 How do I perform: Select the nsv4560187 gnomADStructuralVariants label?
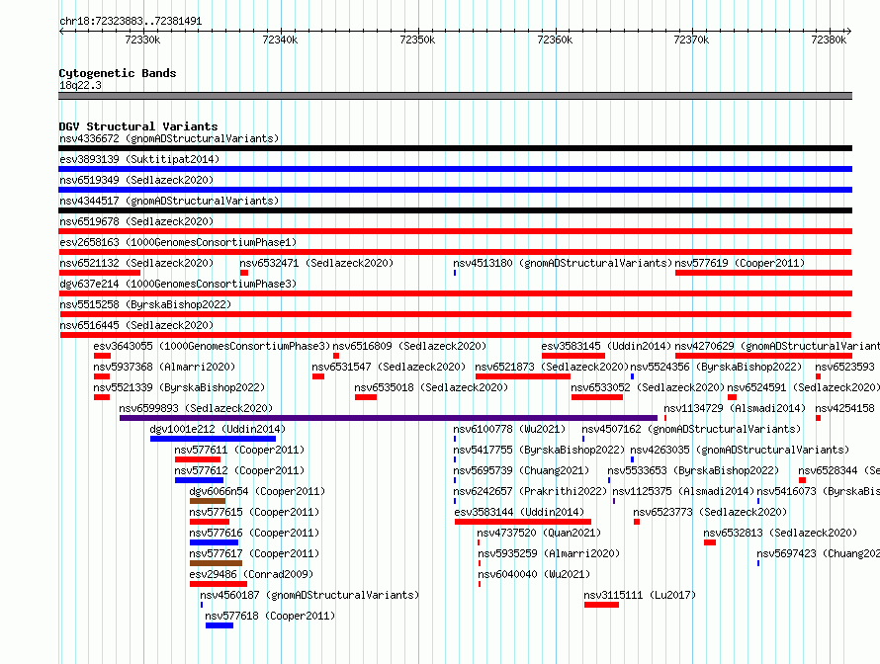(x=309, y=595)
